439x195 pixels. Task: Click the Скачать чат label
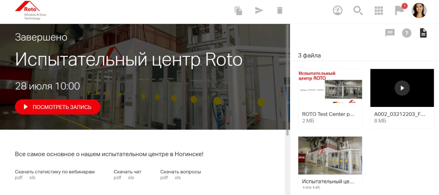tap(128, 172)
